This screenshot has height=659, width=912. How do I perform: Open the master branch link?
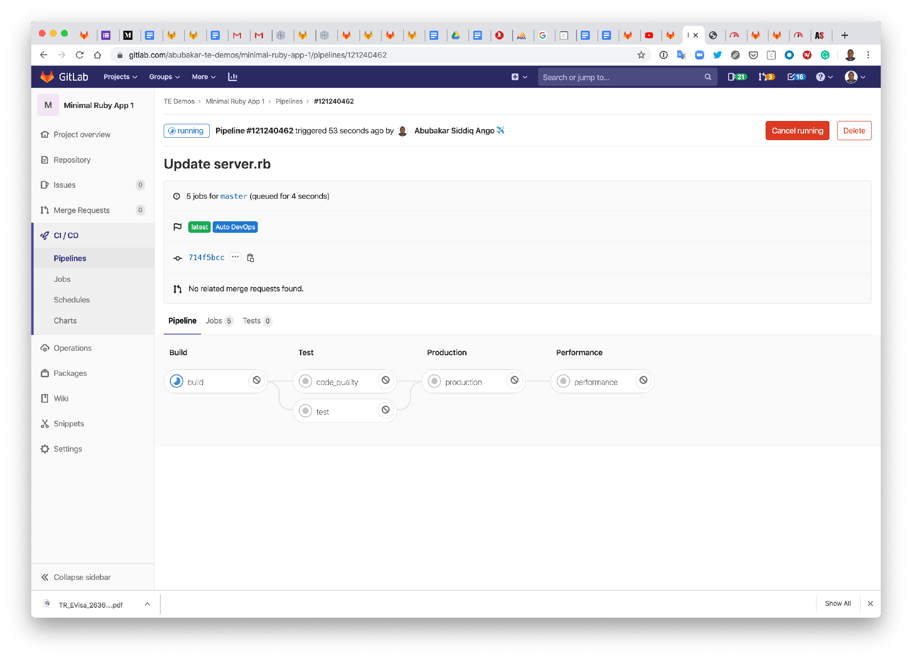pyautogui.click(x=234, y=196)
